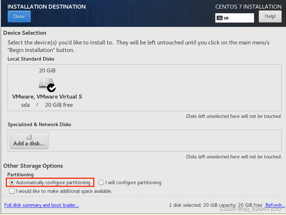286x215 pixels.
Task: Click the Done button
Action: (x=19, y=16)
